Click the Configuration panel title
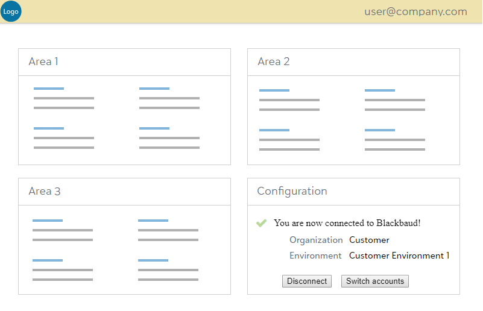Viewport: 483px width, 311px height. click(x=292, y=191)
